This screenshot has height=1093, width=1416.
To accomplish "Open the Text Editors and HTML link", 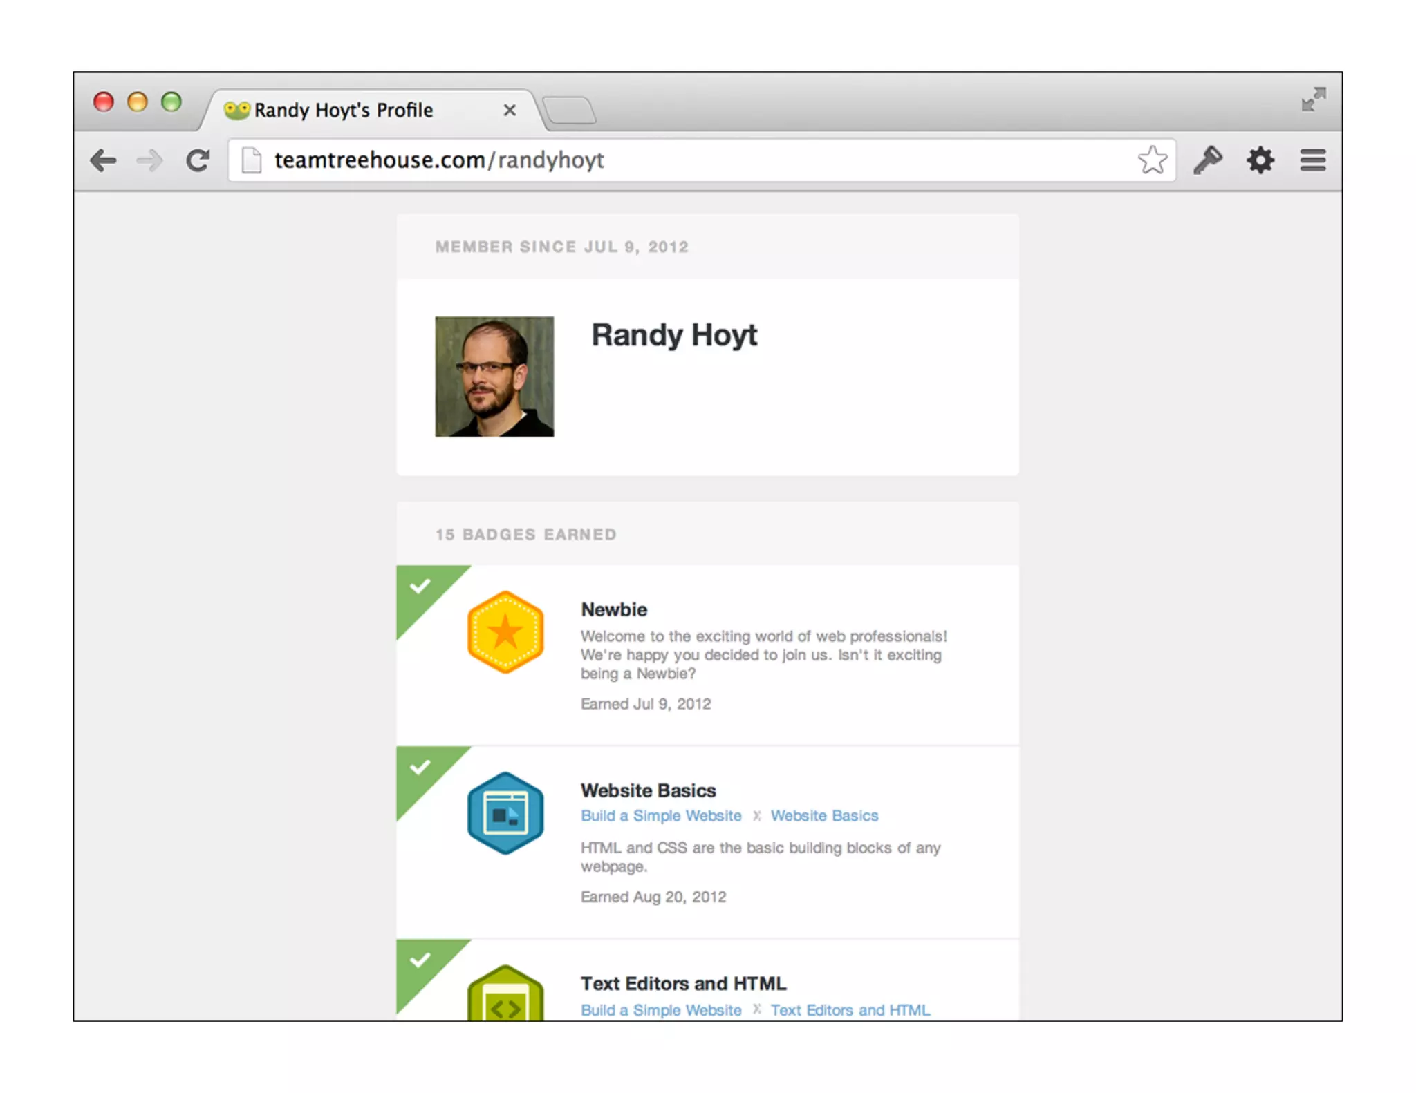I will click(850, 1010).
